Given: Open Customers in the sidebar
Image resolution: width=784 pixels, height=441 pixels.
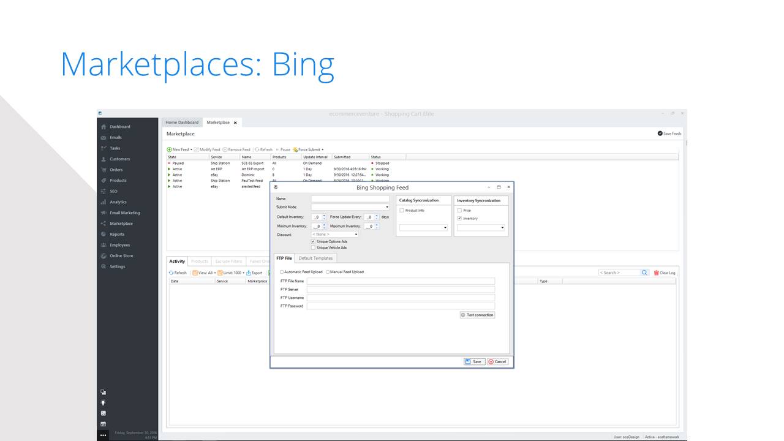Looking at the screenshot, I should click(120, 159).
